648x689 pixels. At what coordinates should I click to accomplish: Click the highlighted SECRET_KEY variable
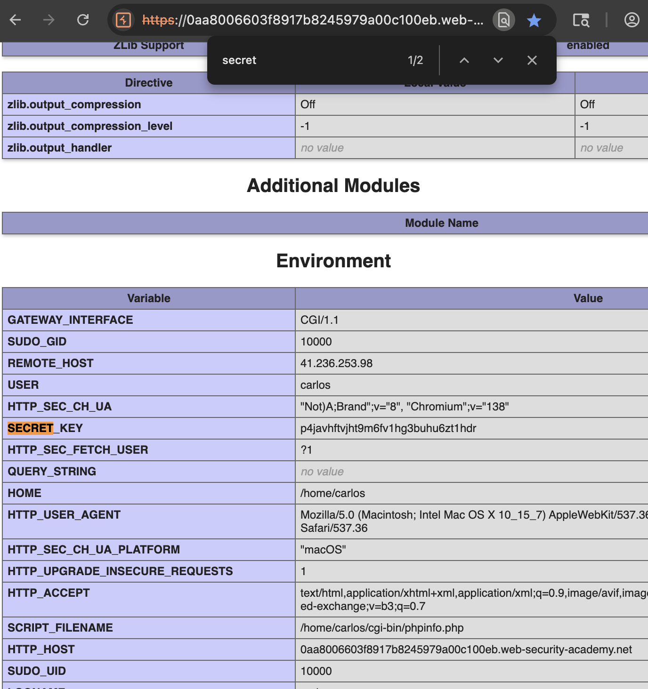tap(45, 428)
